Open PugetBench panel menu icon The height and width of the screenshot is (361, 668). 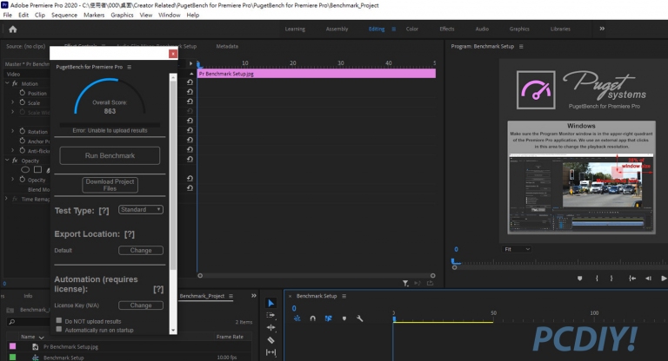click(130, 67)
